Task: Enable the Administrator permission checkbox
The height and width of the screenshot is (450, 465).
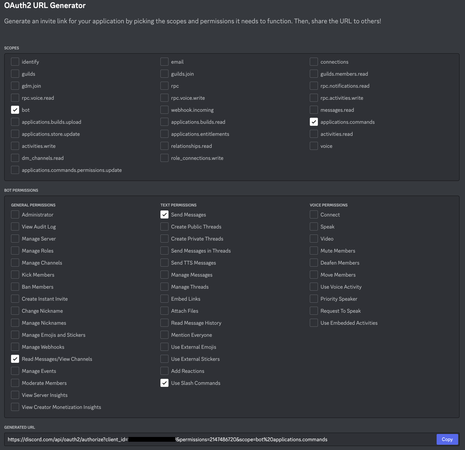Action: [x=15, y=215]
